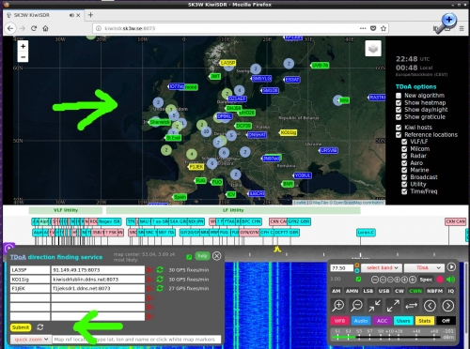Click the yellow Submit button

pos(21,327)
